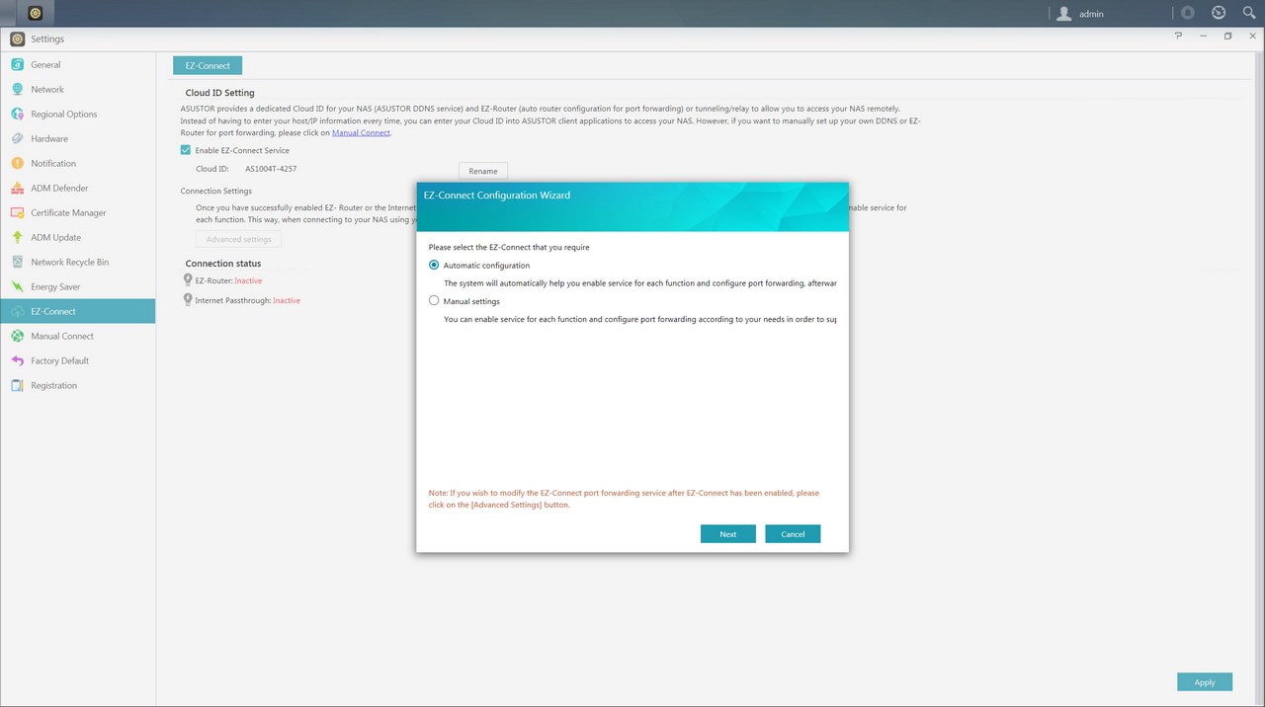Image resolution: width=1265 pixels, height=707 pixels.
Task: Click the Factory Default reset icon
Action: [x=17, y=360]
